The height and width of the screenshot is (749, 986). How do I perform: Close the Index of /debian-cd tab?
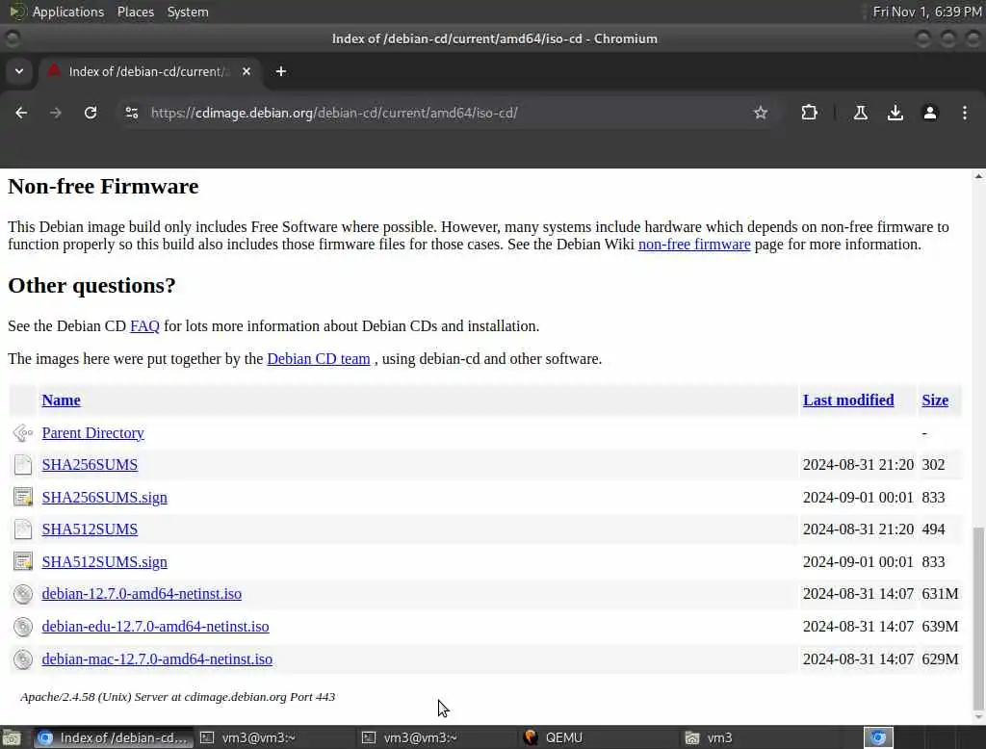click(246, 71)
